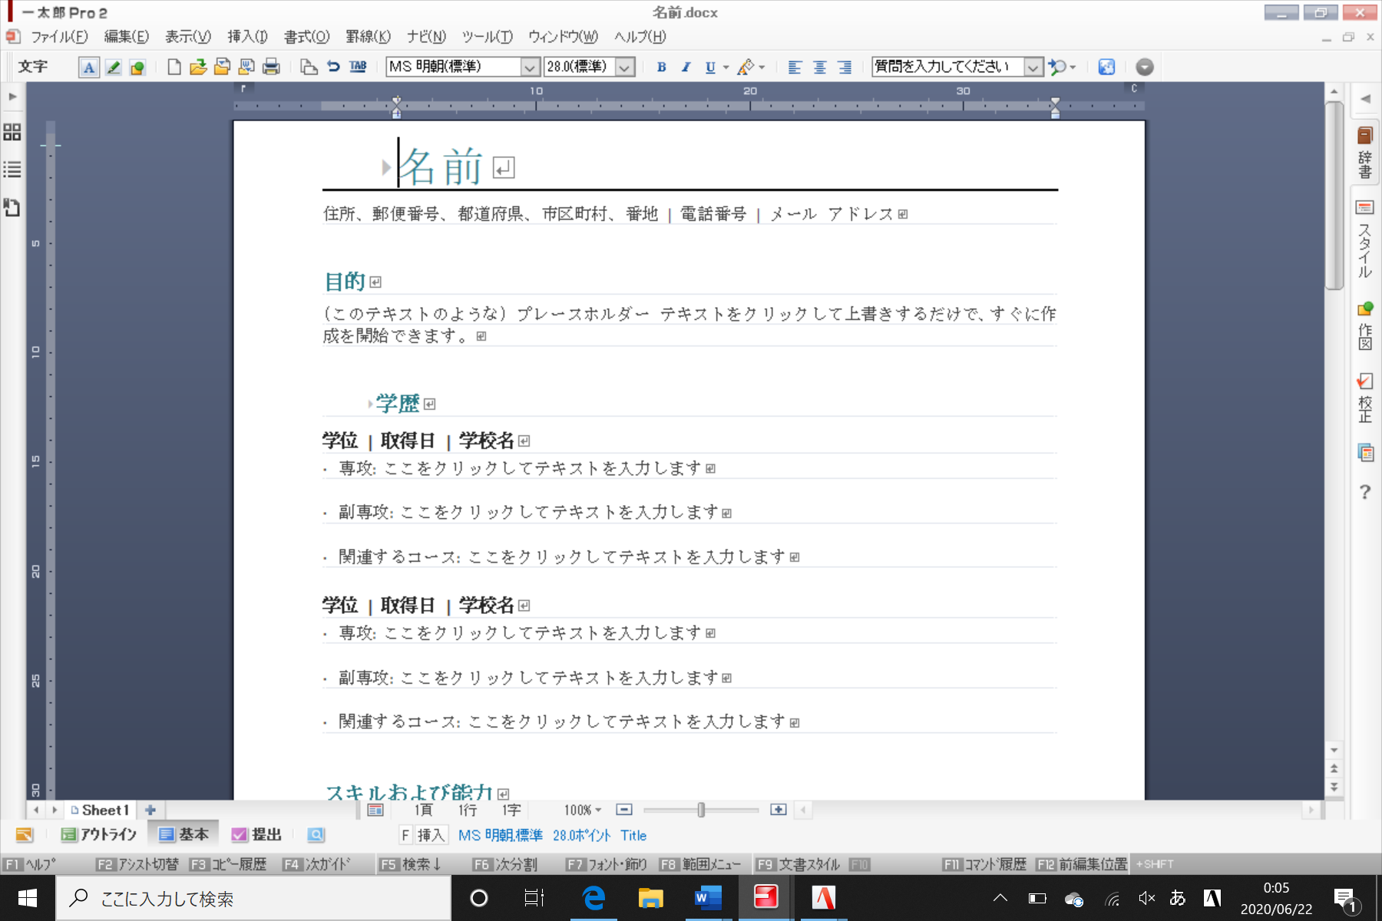Click the round gray button on the toolbar
Image resolution: width=1382 pixels, height=921 pixels.
point(1144,67)
